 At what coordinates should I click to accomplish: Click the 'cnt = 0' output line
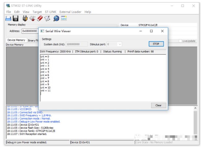tap(45, 57)
